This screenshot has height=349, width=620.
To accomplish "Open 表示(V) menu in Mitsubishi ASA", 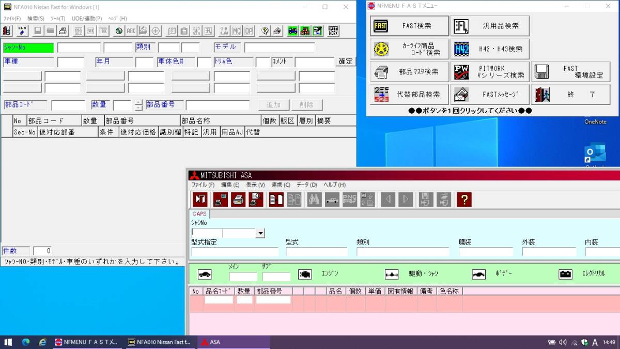I will [255, 185].
